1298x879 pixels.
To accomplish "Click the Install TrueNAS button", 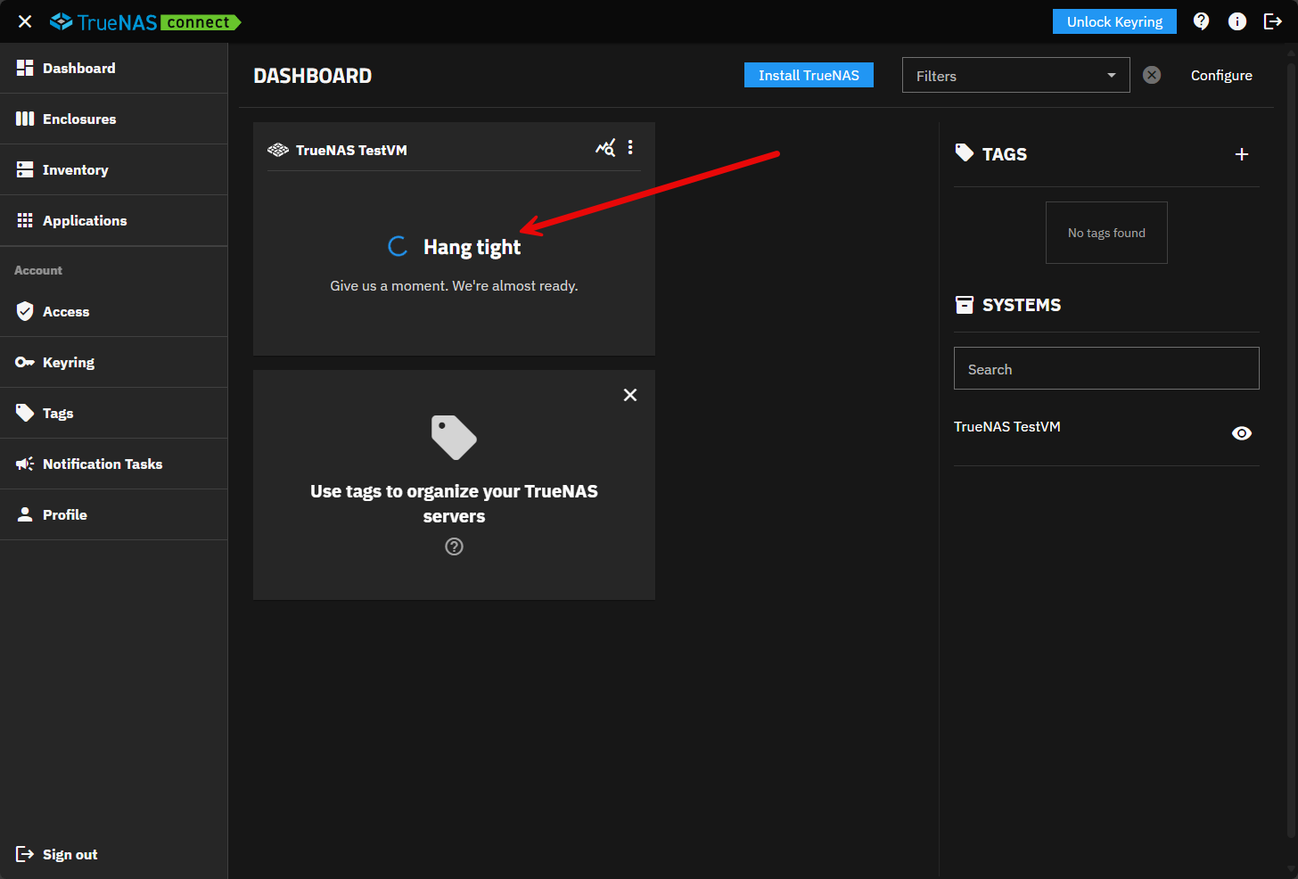I will pos(809,75).
